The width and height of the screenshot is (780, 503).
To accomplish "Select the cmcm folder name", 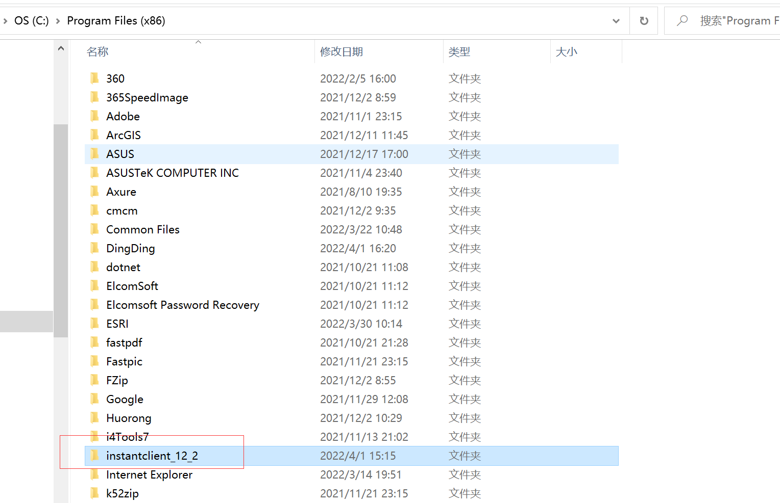I will tap(122, 210).
